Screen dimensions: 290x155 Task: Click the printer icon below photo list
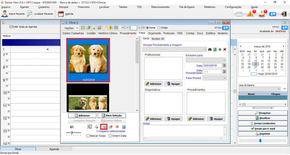96,126
